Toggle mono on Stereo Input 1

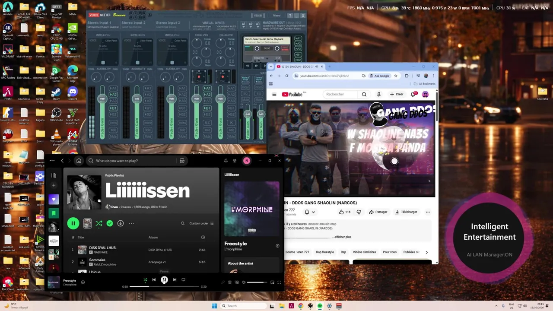[113, 123]
